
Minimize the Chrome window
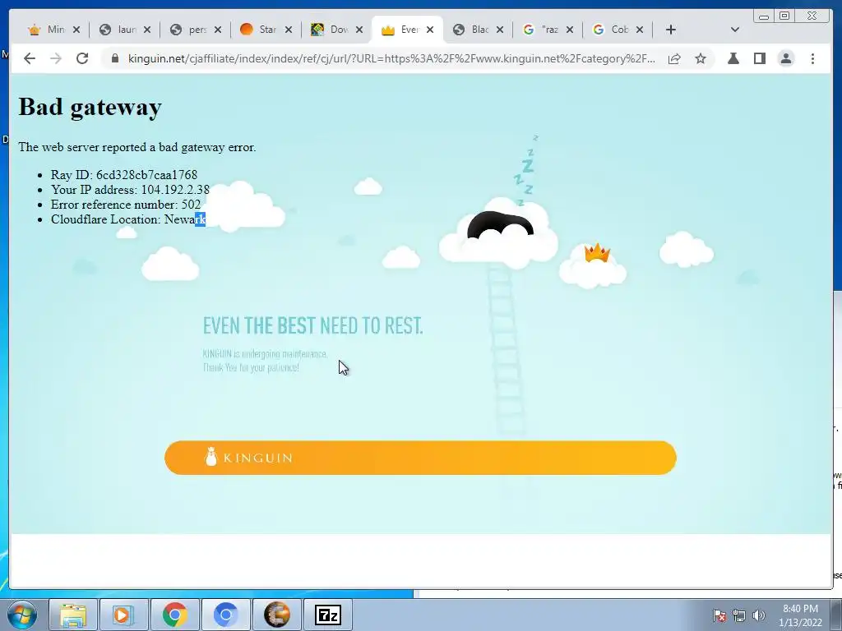pyautogui.click(x=764, y=16)
